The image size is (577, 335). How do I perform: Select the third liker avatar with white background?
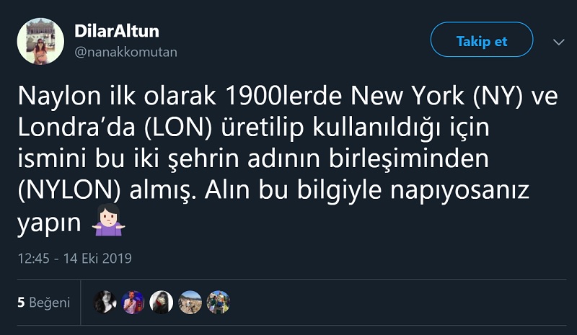[162, 303]
